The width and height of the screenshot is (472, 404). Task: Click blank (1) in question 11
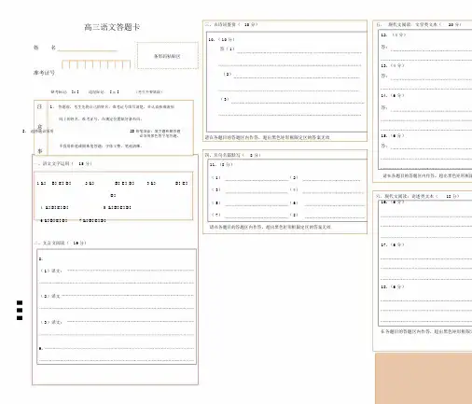257,180
